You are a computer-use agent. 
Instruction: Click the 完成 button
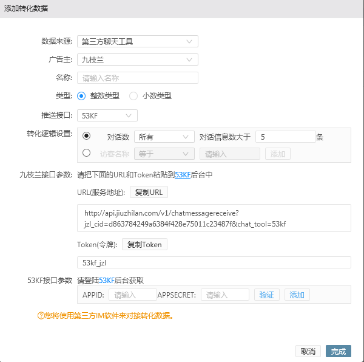(339, 351)
